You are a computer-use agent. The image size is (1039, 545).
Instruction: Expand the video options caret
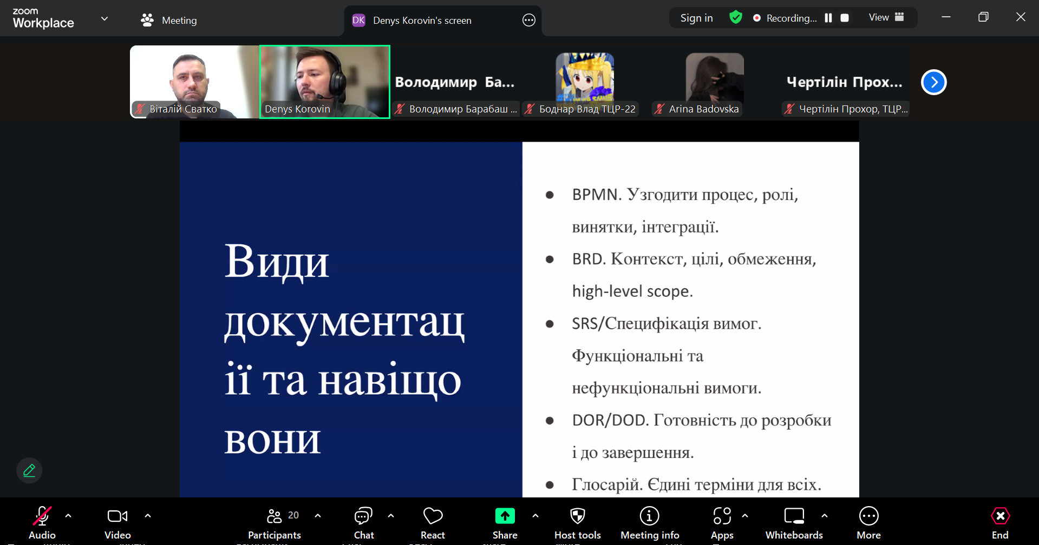click(148, 516)
